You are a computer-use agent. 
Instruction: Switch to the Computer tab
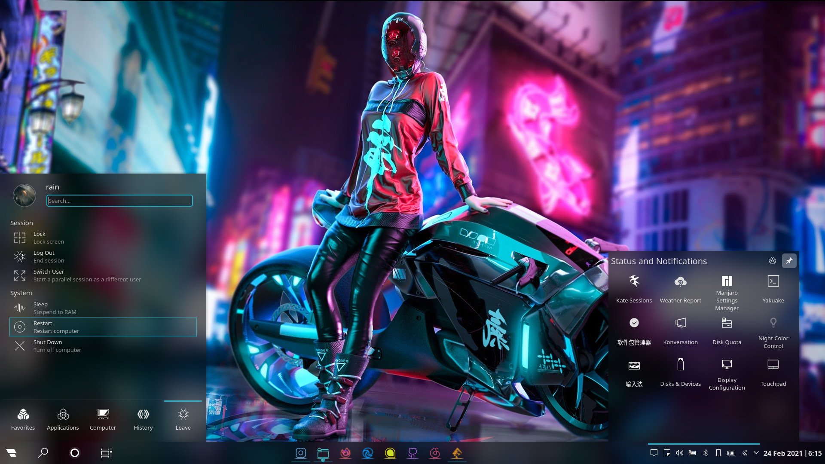[103, 419]
